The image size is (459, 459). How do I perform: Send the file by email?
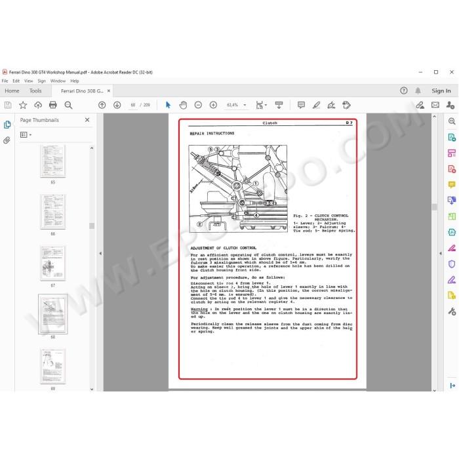tap(435, 105)
